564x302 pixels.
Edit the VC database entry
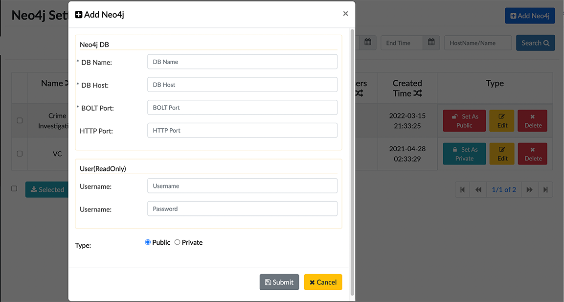point(502,154)
